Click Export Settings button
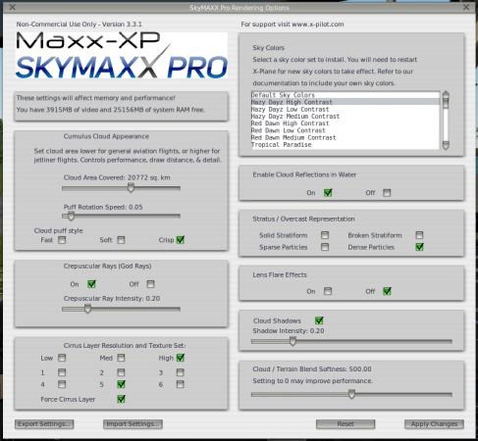The height and width of the screenshot is (441, 478). [x=44, y=424]
